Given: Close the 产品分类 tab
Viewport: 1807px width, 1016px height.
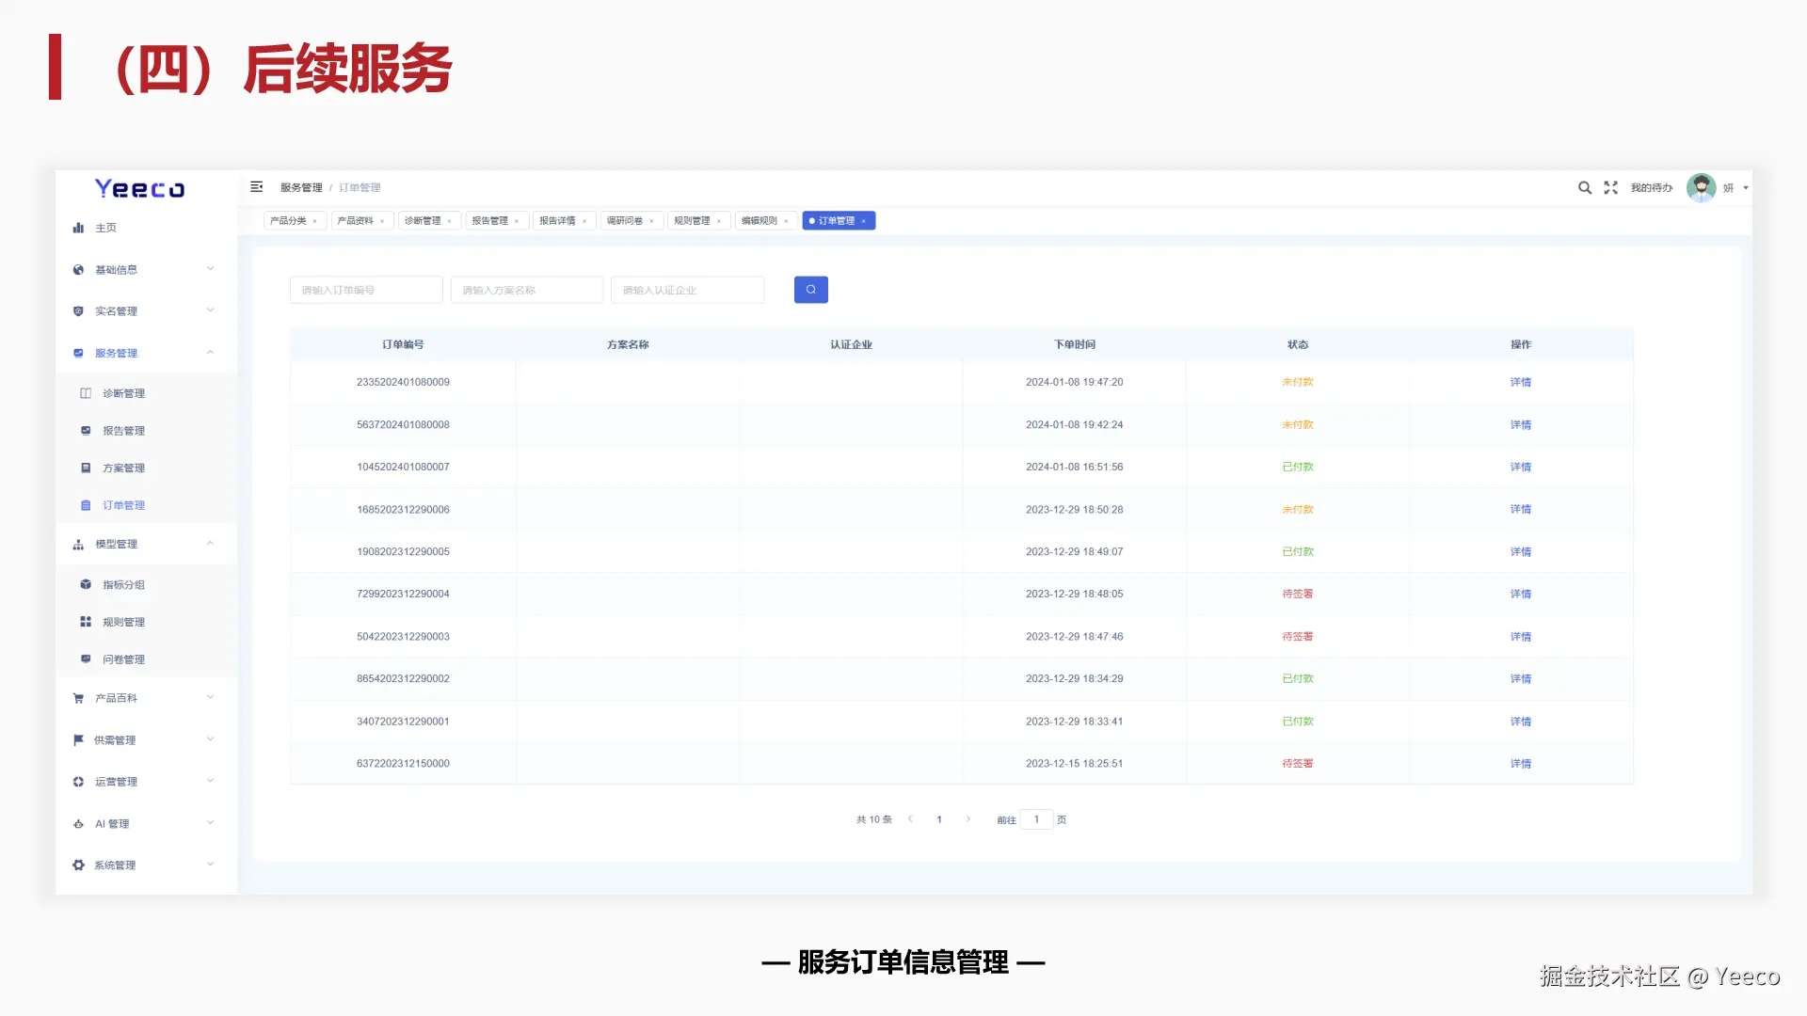Looking at the screenshot, I should (x=314, y=221).
